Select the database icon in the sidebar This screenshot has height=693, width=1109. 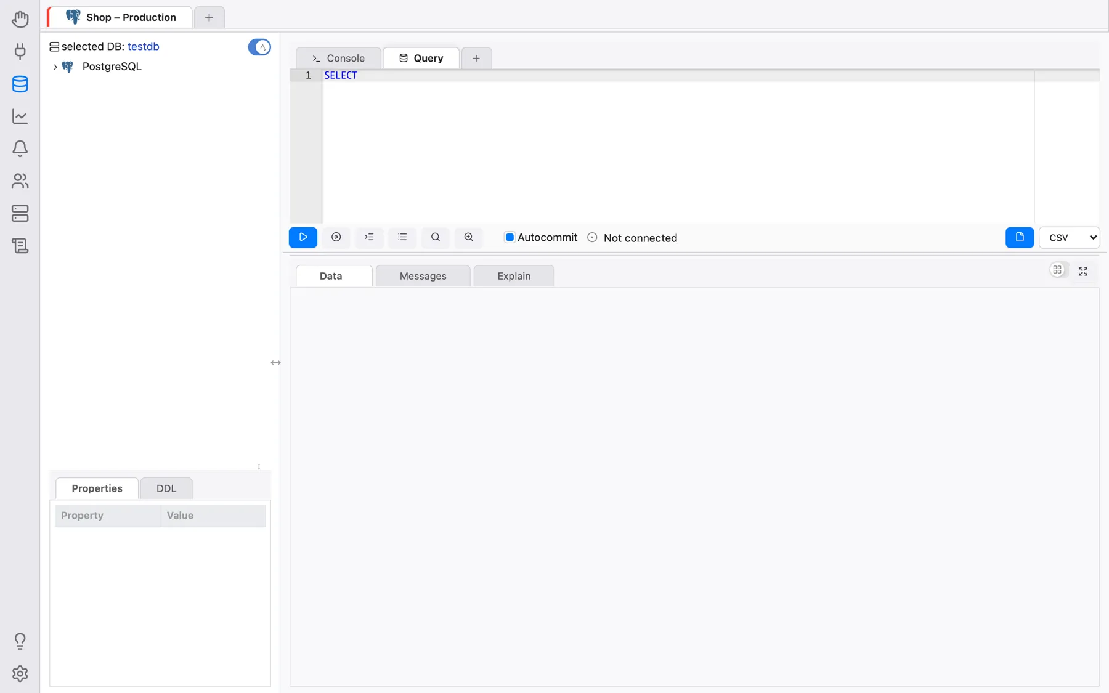tap(20, 84)
